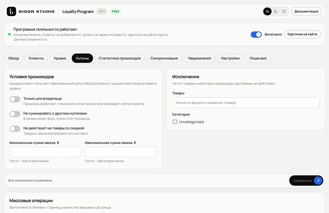The height and width of the screenshot is (213, 329).
Task: Enable Не суммировать с другими купонами
Action: (15, 114)
